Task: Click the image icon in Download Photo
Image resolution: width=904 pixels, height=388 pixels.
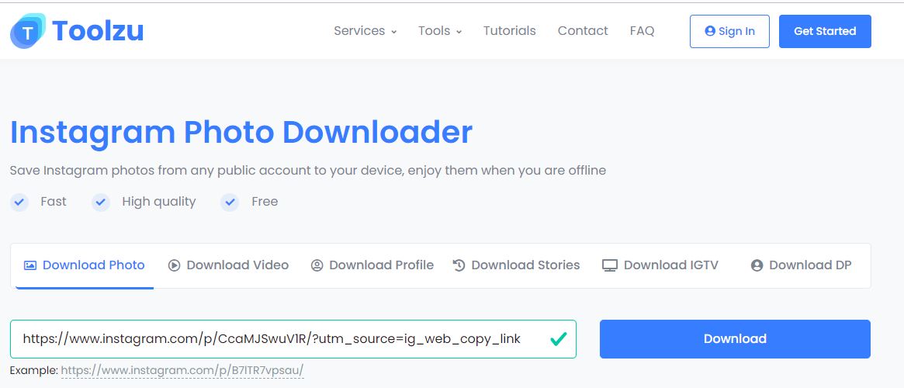Action: [x=30, y=265]
